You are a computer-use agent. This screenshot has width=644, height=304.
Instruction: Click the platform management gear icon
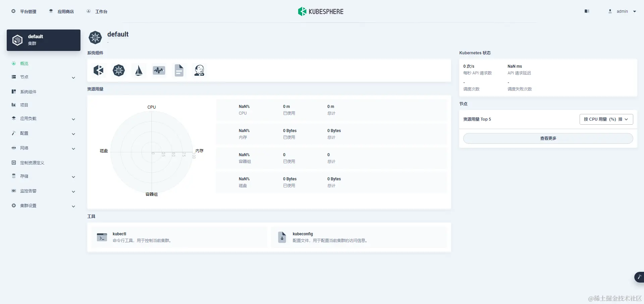[x=13, y=11]
